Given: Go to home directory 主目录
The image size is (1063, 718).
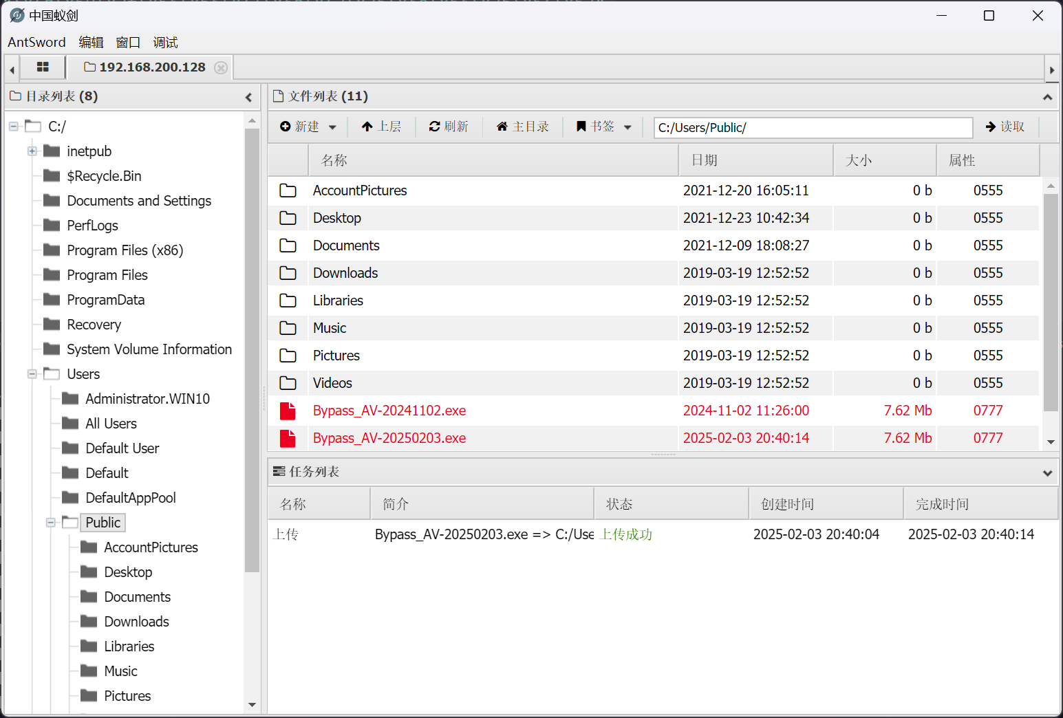Looking at the screenshot, I should 523,127.
